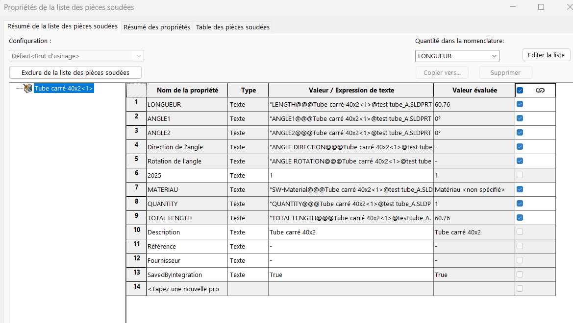
Task: Uncheck the ANGLE2 row checkbox
Action: point(520,133)
